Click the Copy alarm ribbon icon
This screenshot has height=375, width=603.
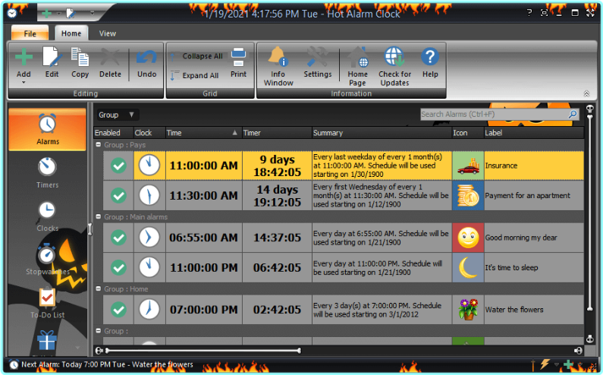80,58
